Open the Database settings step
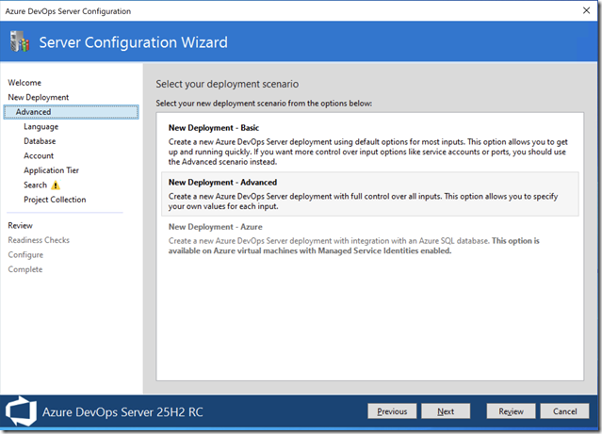This screenshot has height=434, width=602. click(41, 141)
